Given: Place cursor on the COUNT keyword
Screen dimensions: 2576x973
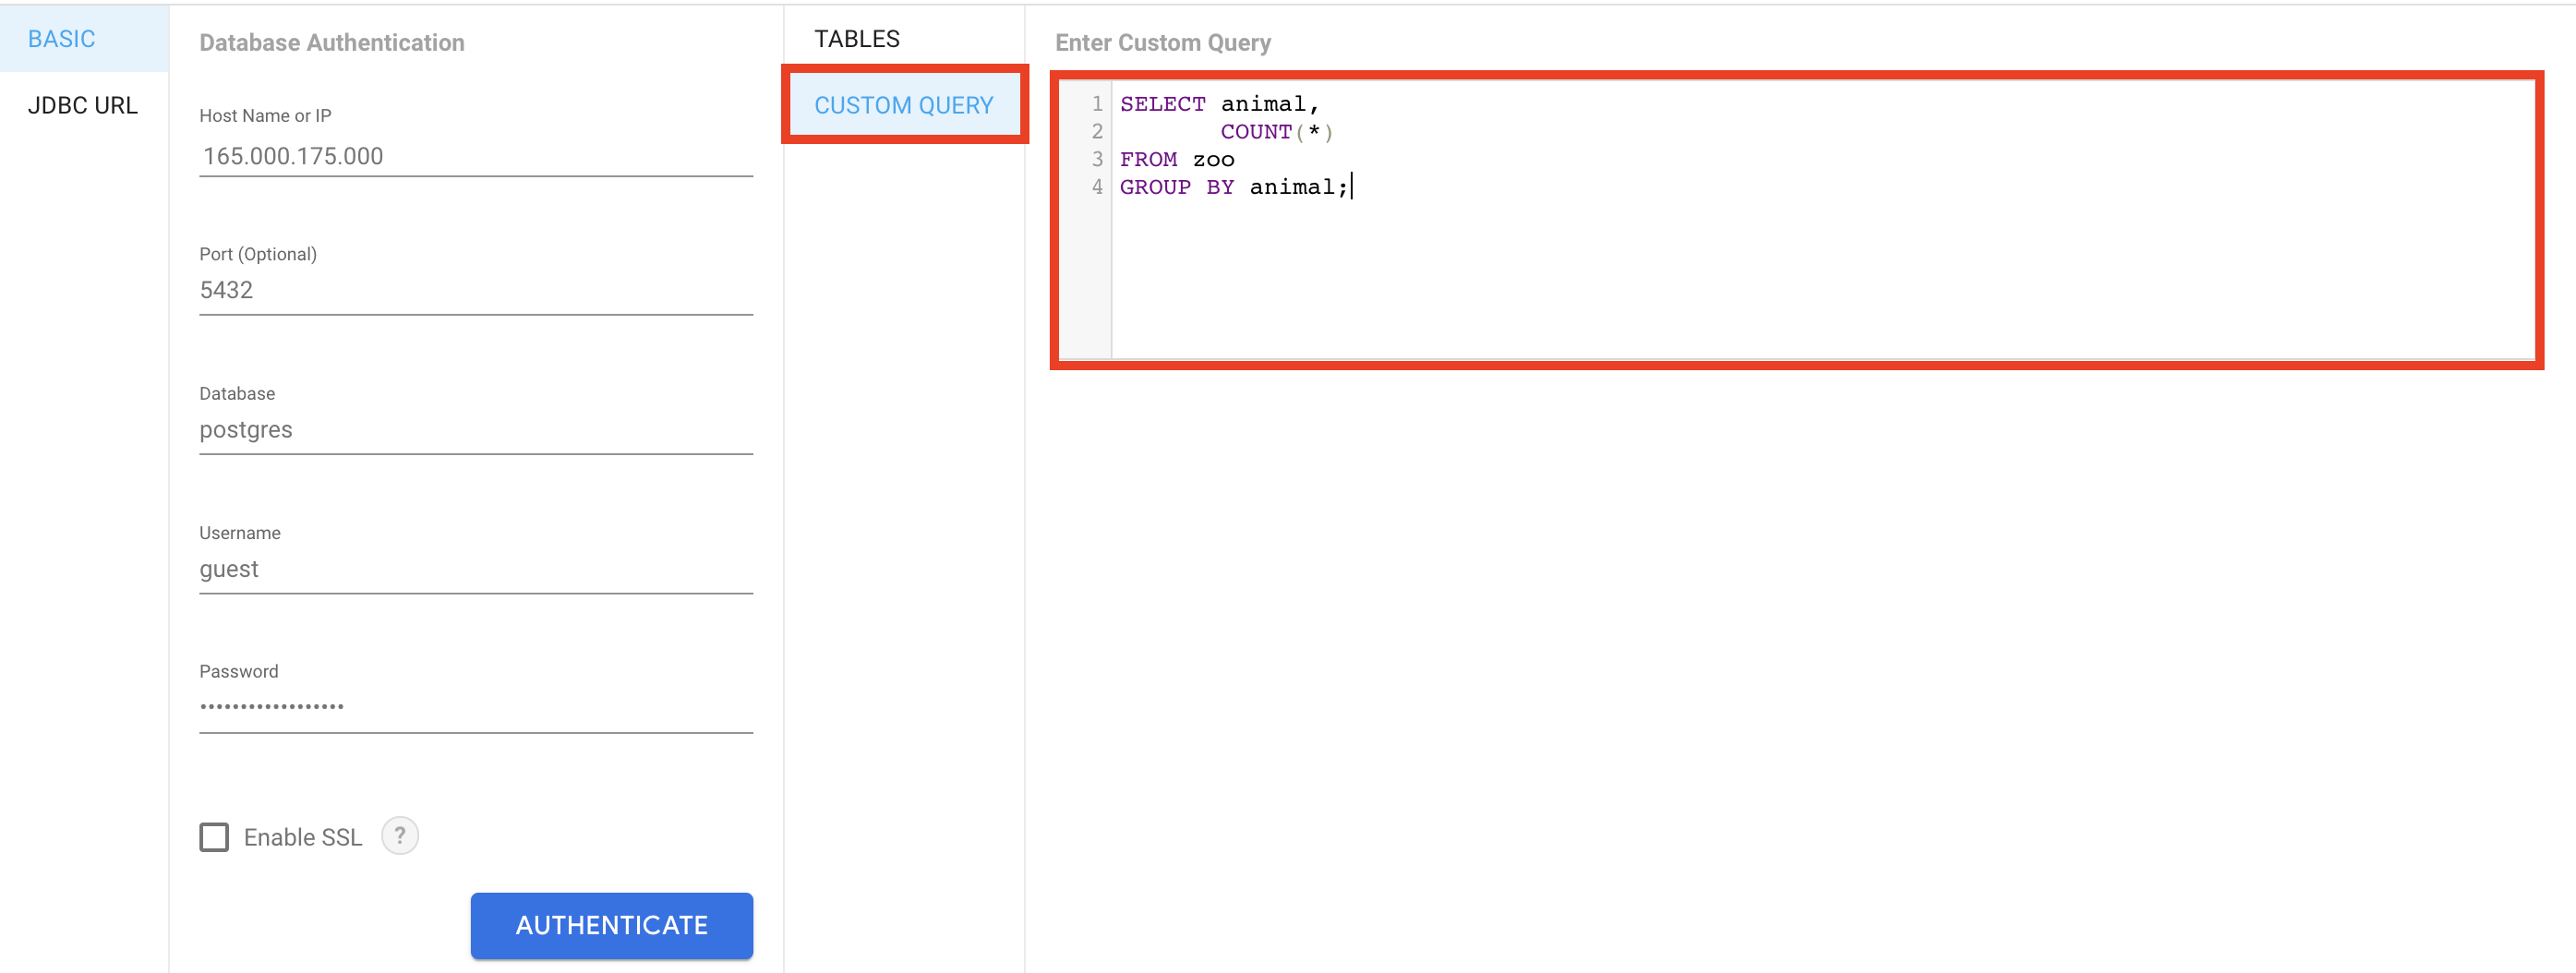Looking at the screenshot, I should pos(1255,132).
